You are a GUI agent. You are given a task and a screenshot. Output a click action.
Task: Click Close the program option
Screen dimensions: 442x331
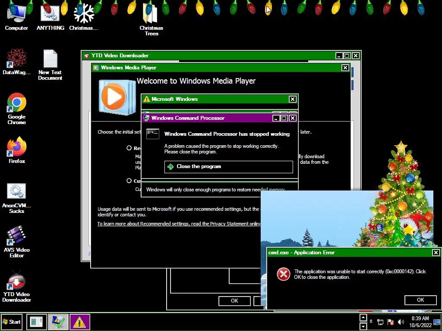(x=229, y=167)
